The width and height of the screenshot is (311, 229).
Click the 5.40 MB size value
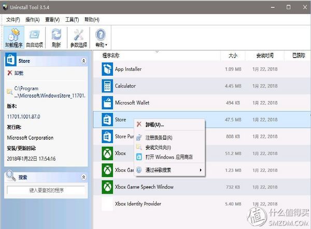point(233,204)
